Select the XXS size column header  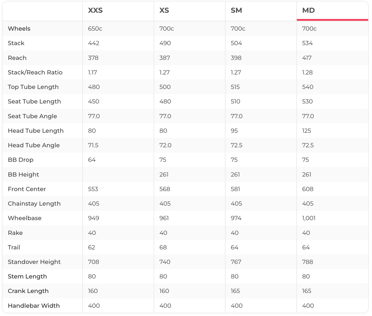point(95,10)
